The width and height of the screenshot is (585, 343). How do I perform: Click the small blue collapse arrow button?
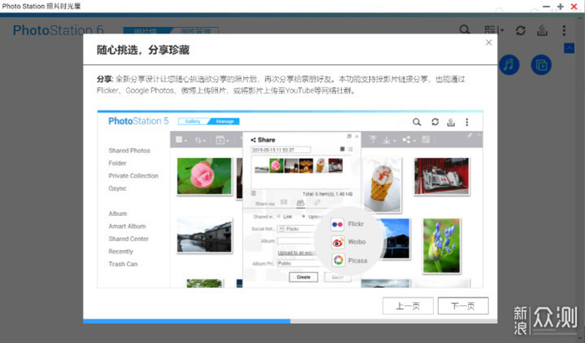coord(569,49)
